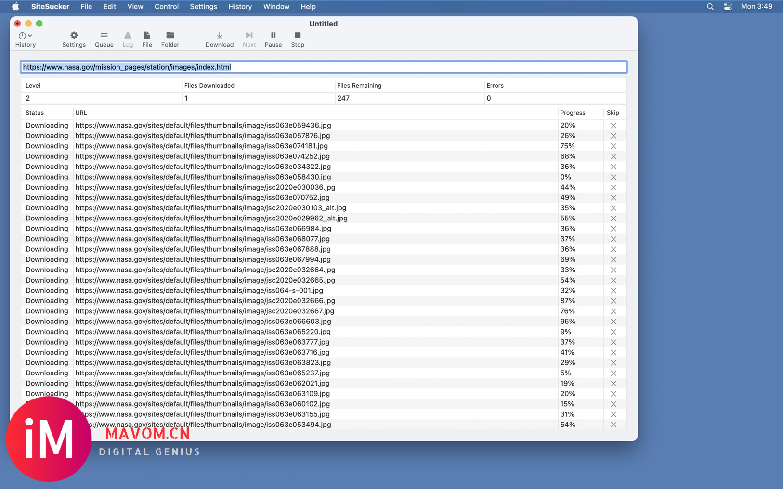Open the History dropdown in toolbar
The height and width of the screenshot is (489, 783).
tap(25, 39)
